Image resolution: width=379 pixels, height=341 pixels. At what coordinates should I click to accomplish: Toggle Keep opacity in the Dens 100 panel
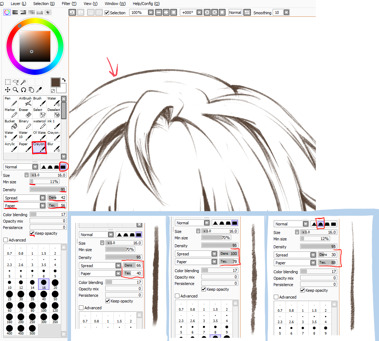[203, 289]
